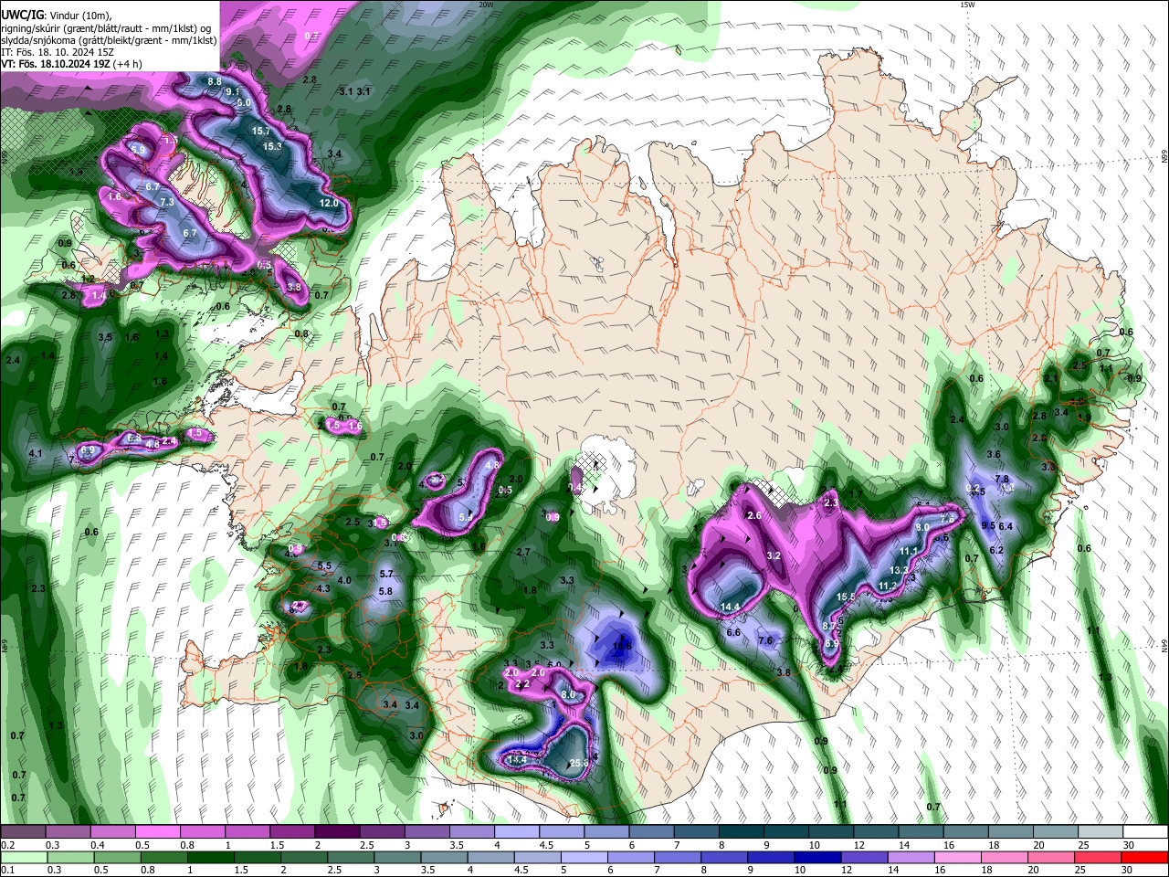Click the 15.3 precipitation value
The image size is (1169, 877).
point(272,146)
